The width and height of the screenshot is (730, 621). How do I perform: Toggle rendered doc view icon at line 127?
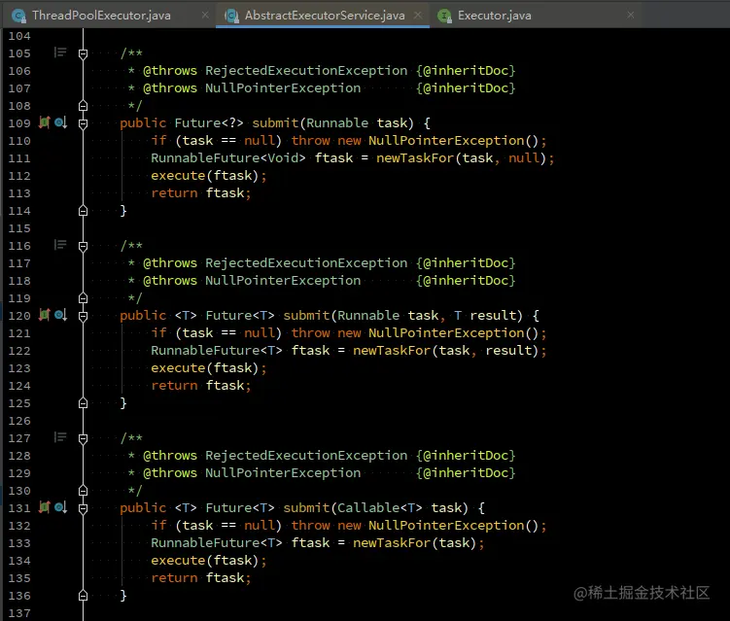(x=60, y=436)
